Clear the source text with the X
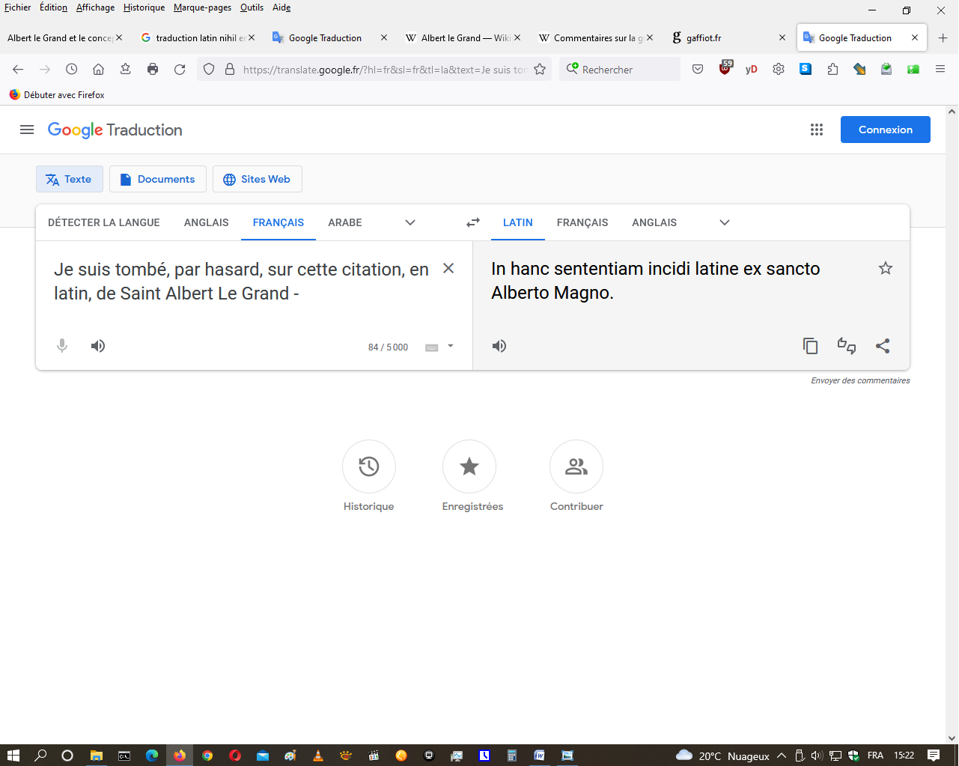The width and height of the screenshot is (959, 766). pos(448,268)
